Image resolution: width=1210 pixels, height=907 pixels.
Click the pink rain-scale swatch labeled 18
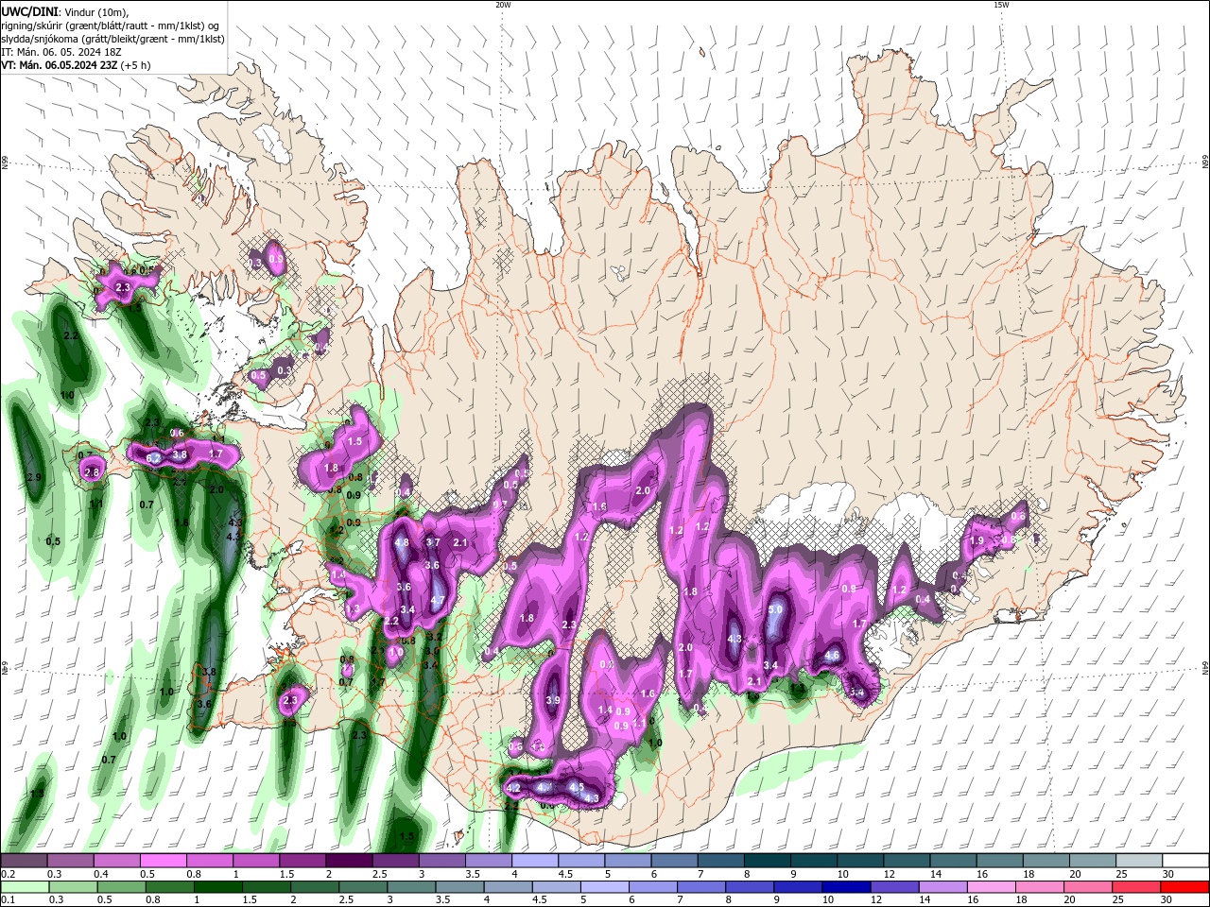[x=1037, y=887]
